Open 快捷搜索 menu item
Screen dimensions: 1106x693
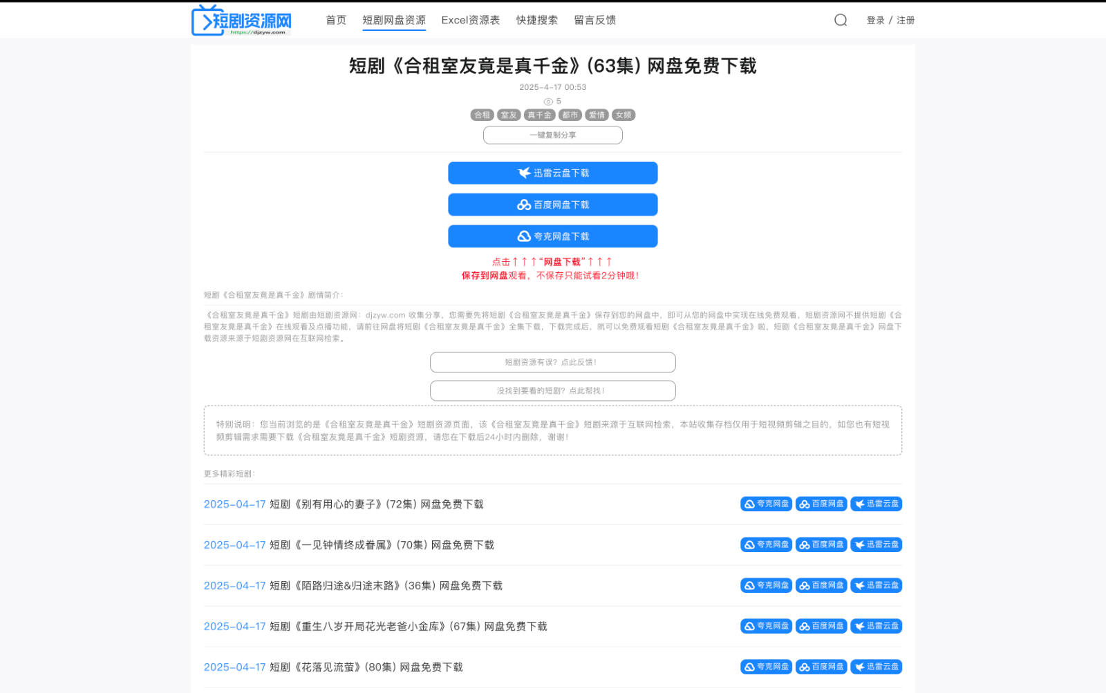pyautogui.click(x=537, y=20)
